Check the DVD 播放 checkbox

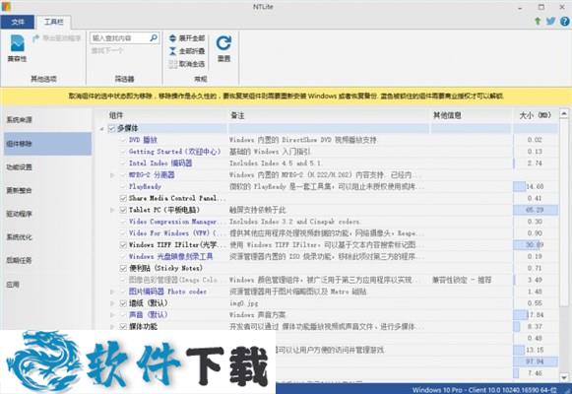123,140
